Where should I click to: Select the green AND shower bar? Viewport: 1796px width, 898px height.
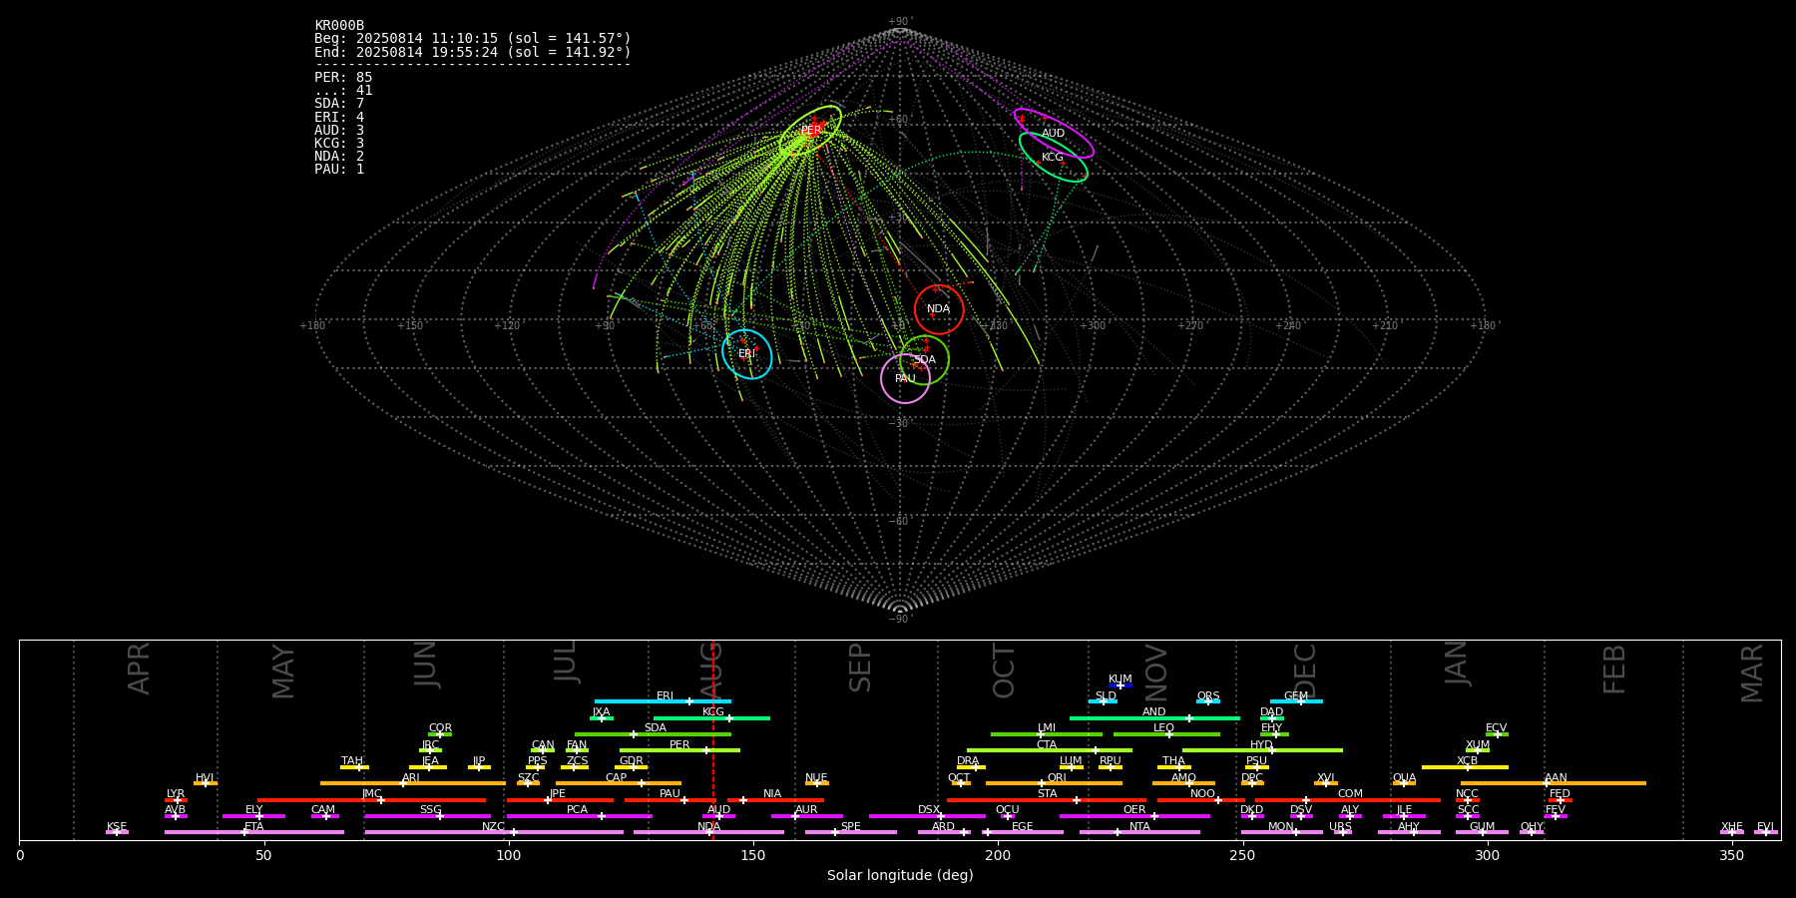(x=1154, y=717)
